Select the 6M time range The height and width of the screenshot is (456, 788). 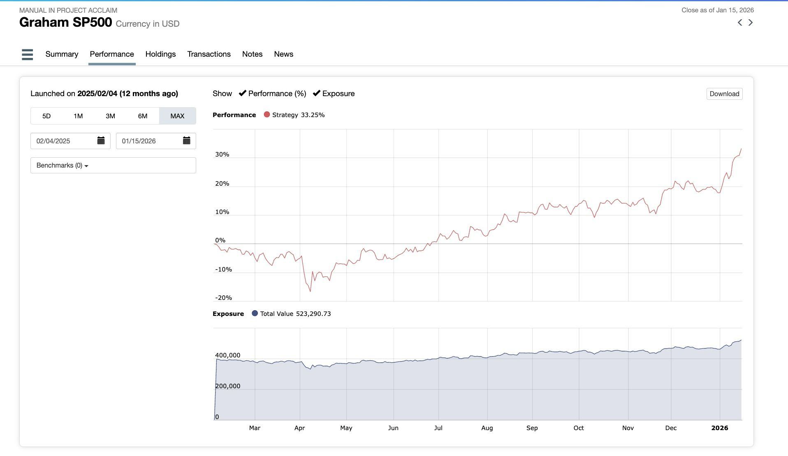(143, 116)
